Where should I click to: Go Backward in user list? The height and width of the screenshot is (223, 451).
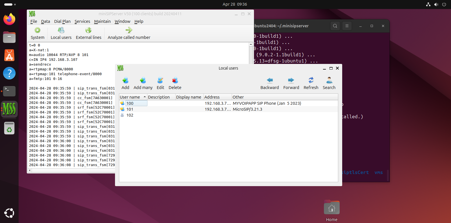(269, 83)
